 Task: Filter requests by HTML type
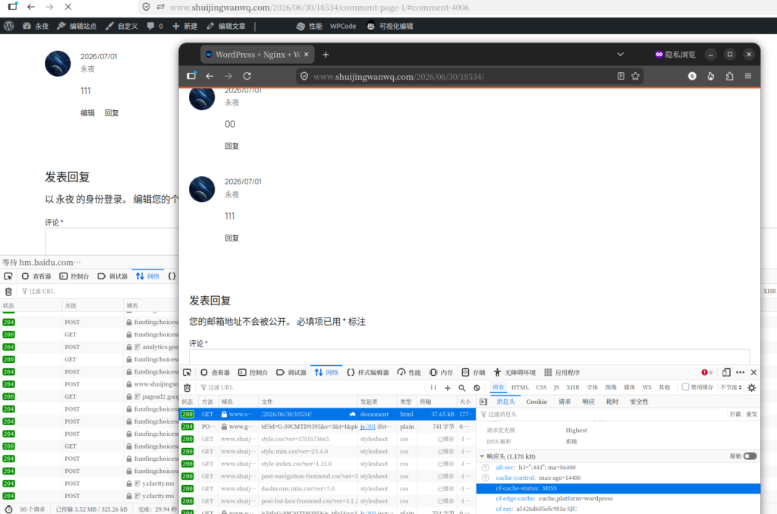[x=520, y=388]
